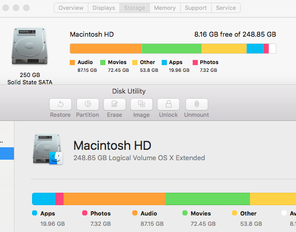Click the Image toolbar icon
Image resolution: width=296 pixels, height=232 pixels.
(x=142, y=104)
